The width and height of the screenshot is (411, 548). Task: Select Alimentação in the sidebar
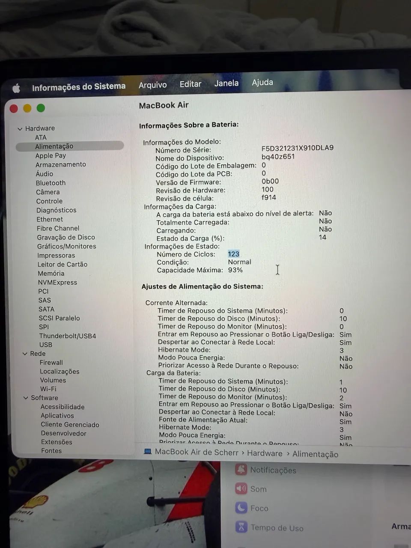(x=70, y=146)
